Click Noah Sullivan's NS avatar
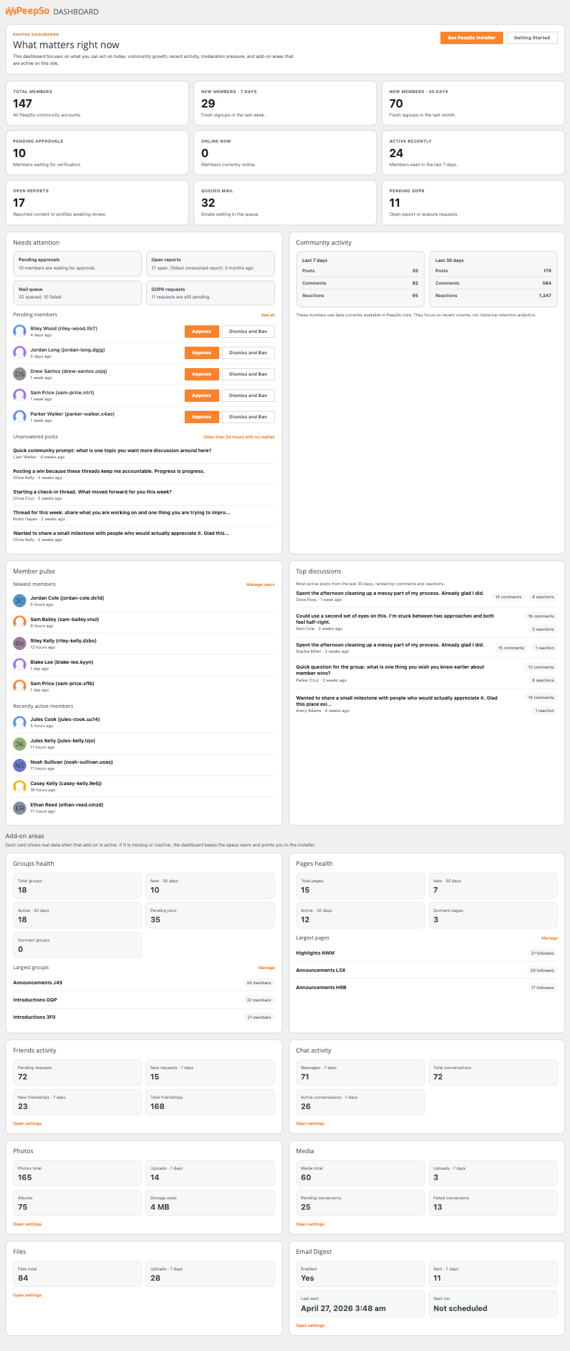Screen dimensions: 570x1351 [20, 765]
